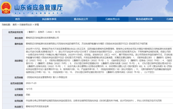Click the 公示期限 row label

pos(19,89)
